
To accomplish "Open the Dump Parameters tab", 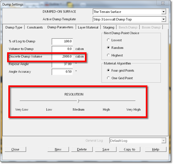I will click(60, 27).
